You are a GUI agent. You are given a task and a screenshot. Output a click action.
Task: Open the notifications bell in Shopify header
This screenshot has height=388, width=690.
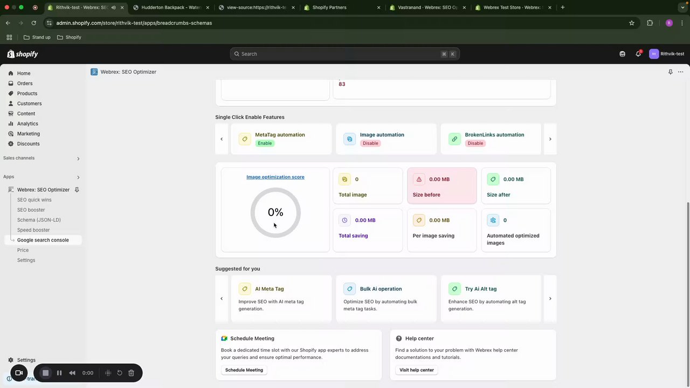(638, 54)
